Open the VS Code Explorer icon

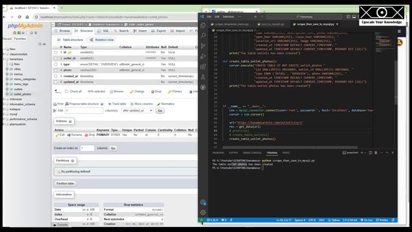pyautogui.click(x=203, y=25)
